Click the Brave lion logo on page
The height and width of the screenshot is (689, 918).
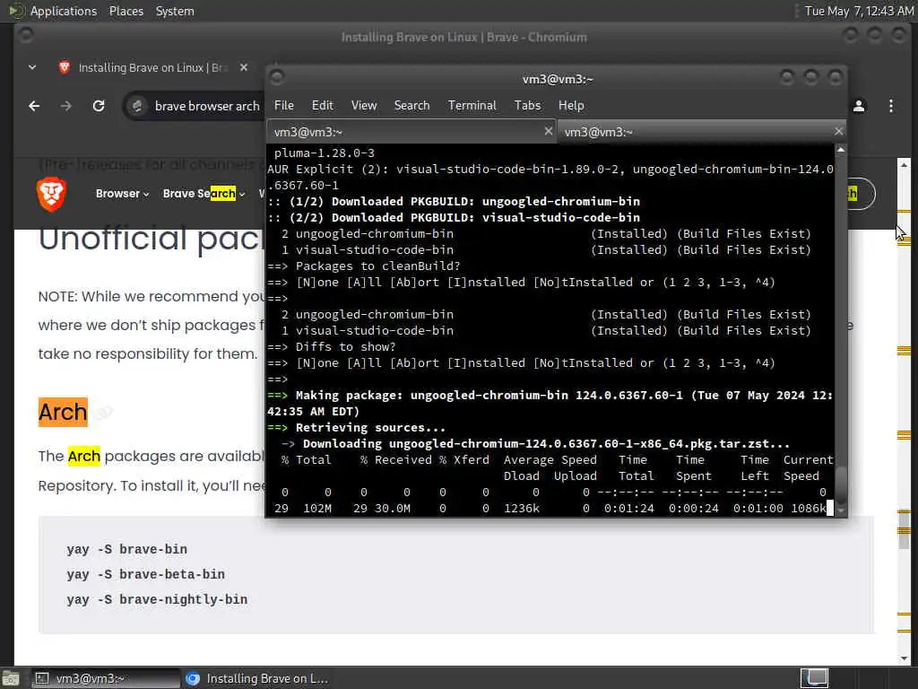point(51,194)
